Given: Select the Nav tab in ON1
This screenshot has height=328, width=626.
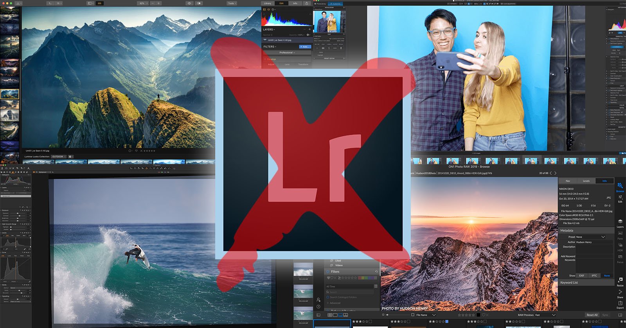Looking at the screenshot, I should point(568,181).
